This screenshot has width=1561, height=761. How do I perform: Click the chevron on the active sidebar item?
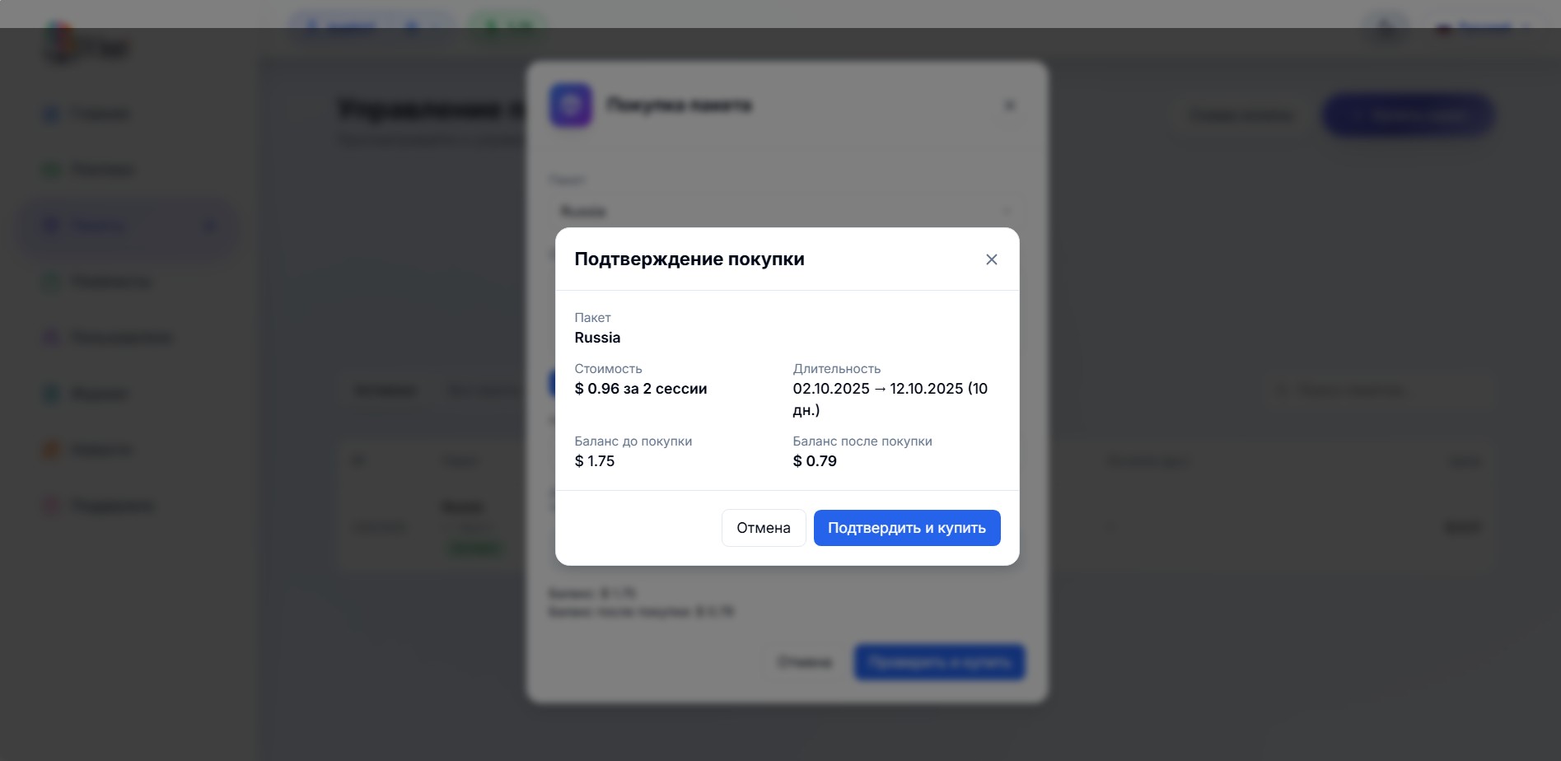[211, 225]
